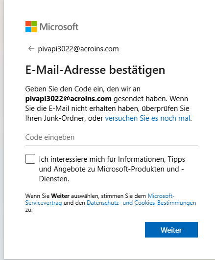Screen dimensions: 215x260
Task: Open the Microsoft-Servicevertrag link
Action: tap(100, 199)
